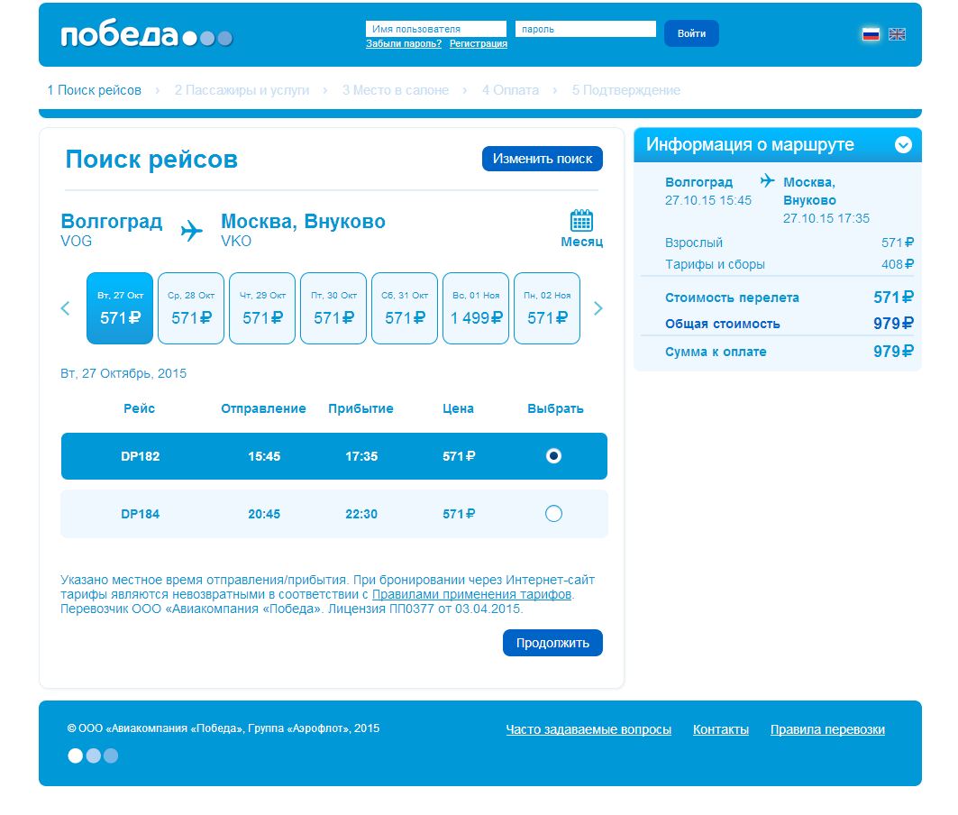Focus the пароль input field

point(585,29)
